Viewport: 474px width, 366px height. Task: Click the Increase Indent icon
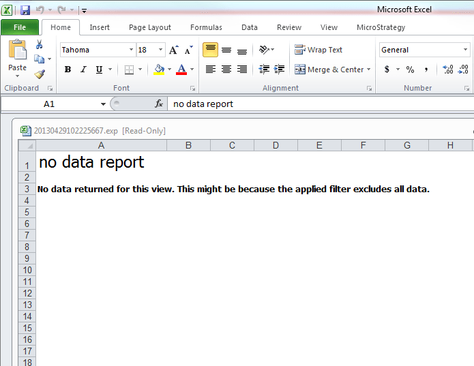coord(279,70)
